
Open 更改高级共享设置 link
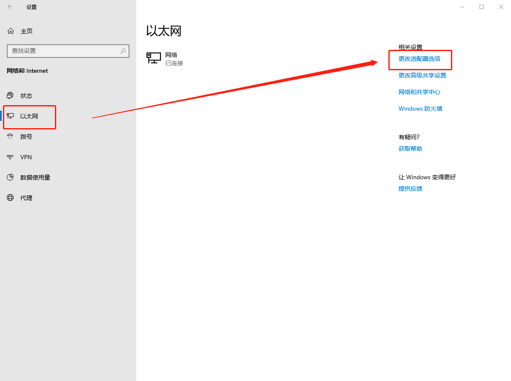point(422,75)
